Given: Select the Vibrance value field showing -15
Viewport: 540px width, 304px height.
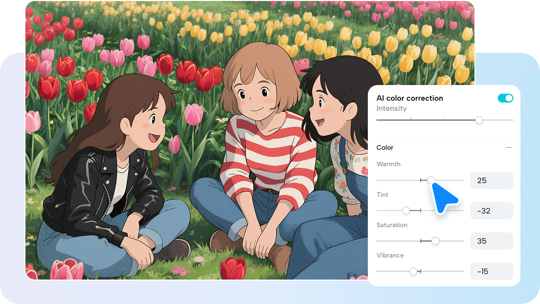Looking at the screenshot, I should pos(491,271).
